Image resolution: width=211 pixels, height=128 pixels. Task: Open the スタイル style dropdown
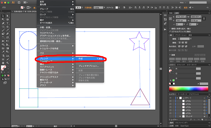(119, 8)
